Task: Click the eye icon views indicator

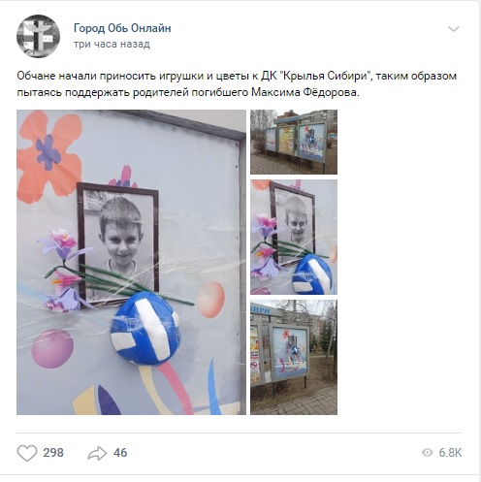Action: tap(427, 453)
